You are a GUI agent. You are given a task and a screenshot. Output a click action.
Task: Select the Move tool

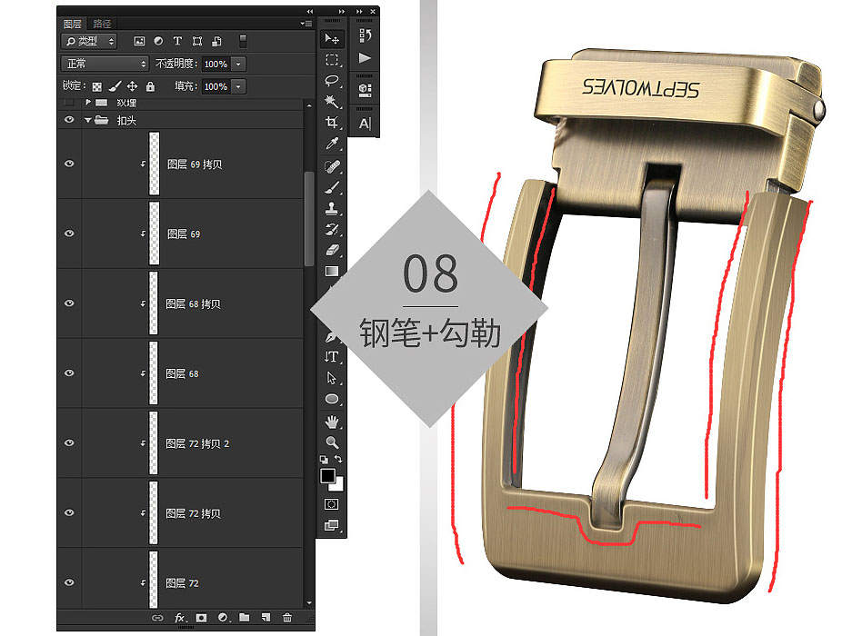[332, 39]
